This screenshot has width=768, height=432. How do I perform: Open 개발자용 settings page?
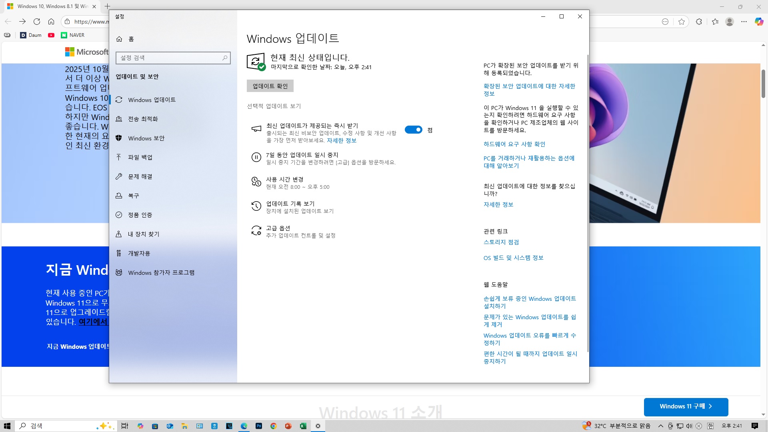click(x=173, y=253)
